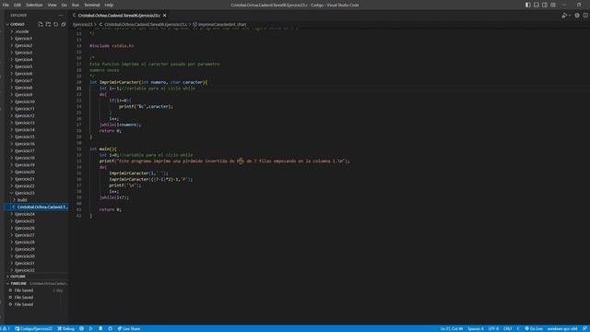Click the C language mode indicator

518,328
